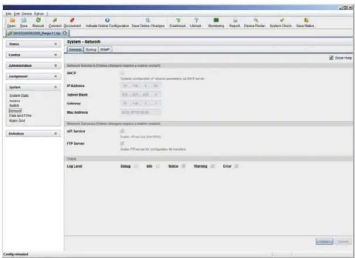Click Save Online Changes icon
The width and height of the screenshot is (355, 258).
click(148, 20)
